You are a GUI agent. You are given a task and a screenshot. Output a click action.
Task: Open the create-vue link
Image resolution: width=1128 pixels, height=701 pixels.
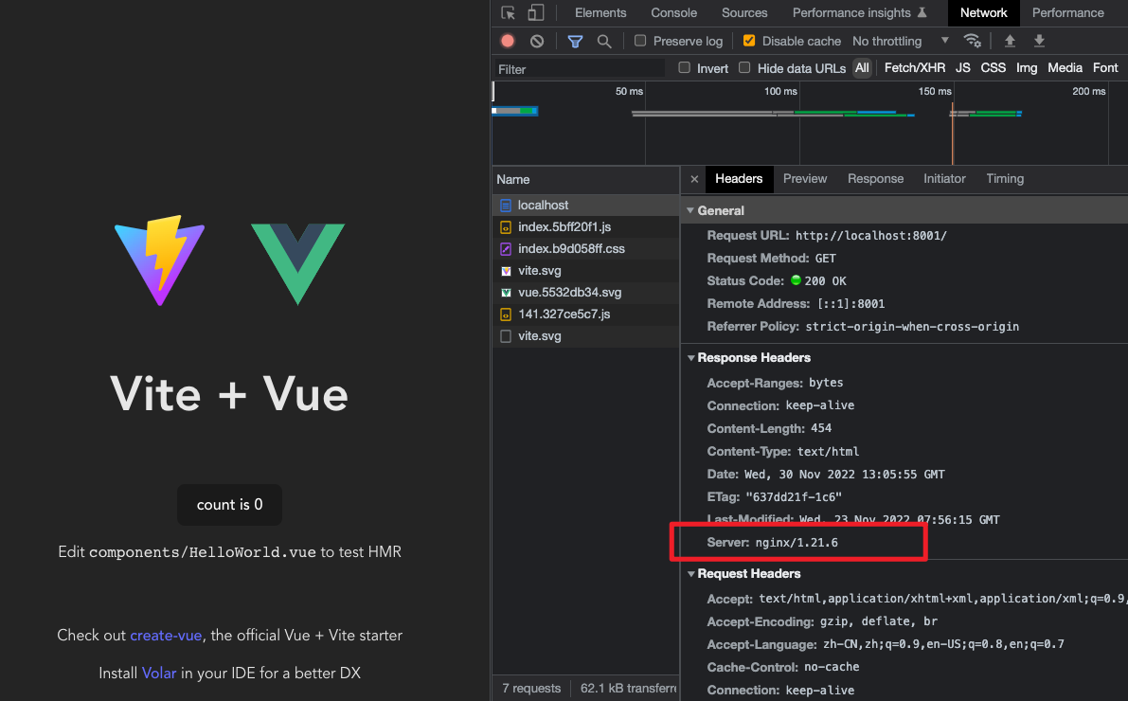pos(166,636)
